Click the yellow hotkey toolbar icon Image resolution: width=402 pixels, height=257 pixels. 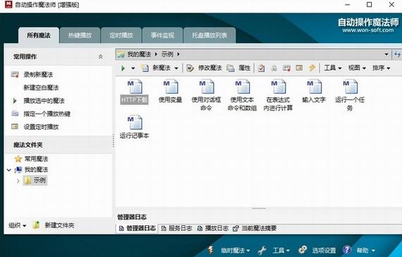point(312,68)
